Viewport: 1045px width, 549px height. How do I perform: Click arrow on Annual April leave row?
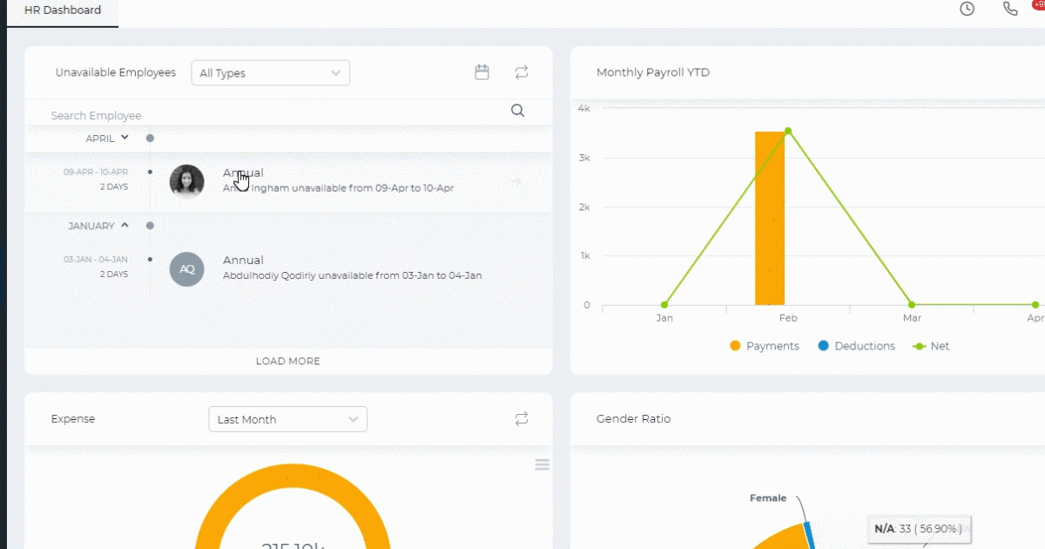click(x=516, y=181)
